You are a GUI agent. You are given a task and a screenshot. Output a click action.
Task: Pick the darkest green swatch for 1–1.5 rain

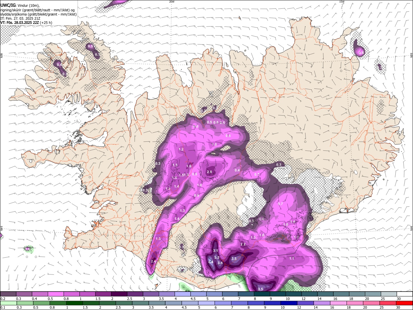click(74, 303)
